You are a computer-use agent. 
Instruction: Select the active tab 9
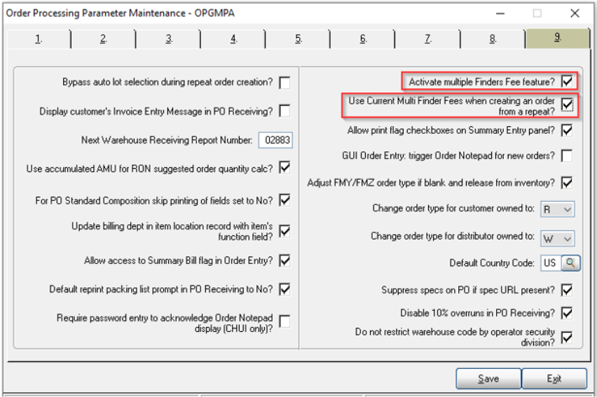pyautogui.click(x=557, y=38)
